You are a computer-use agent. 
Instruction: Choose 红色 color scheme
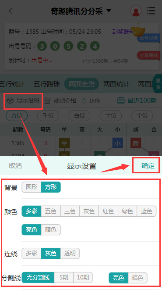coord(108,211)
